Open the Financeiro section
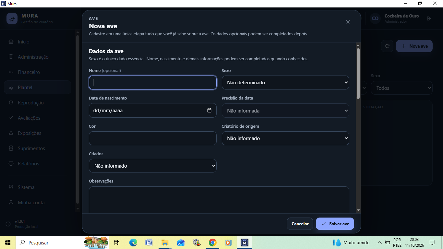Image resolution: width=443 pixels, height=249 pixels. [x=38, y=72]
